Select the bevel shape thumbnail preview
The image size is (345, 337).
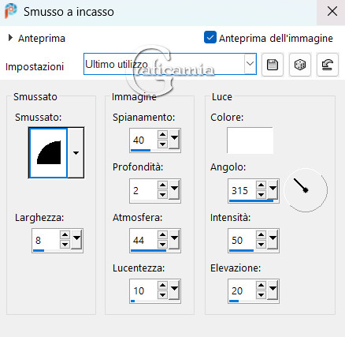(48, 153)
